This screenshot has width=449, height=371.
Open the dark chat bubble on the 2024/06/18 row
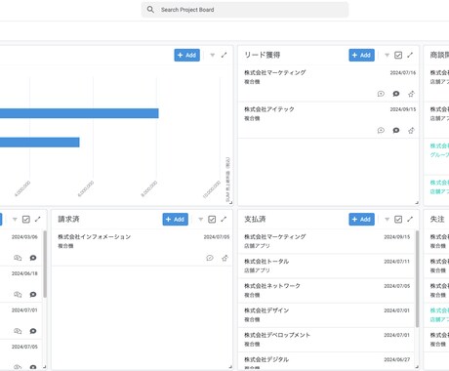click(x=33, y=295)
